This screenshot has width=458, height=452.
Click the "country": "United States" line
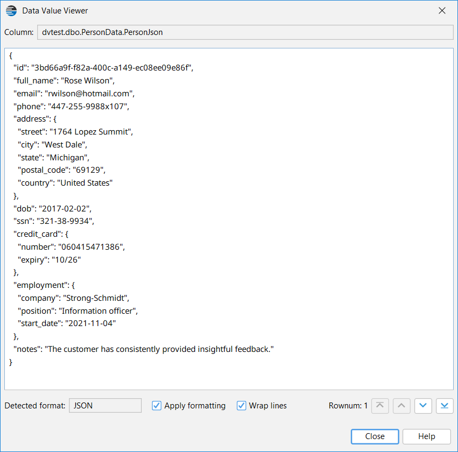click(65, 183)
